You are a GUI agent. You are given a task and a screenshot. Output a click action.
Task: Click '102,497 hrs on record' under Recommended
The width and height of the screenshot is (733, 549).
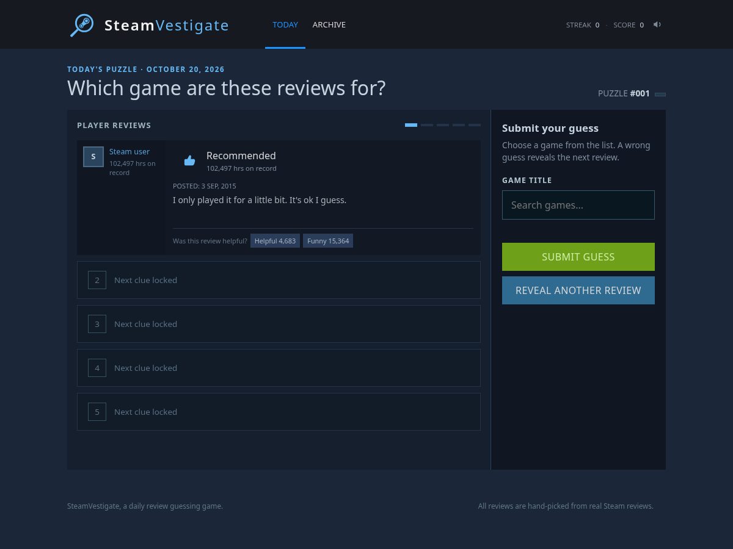click(241, 168)
